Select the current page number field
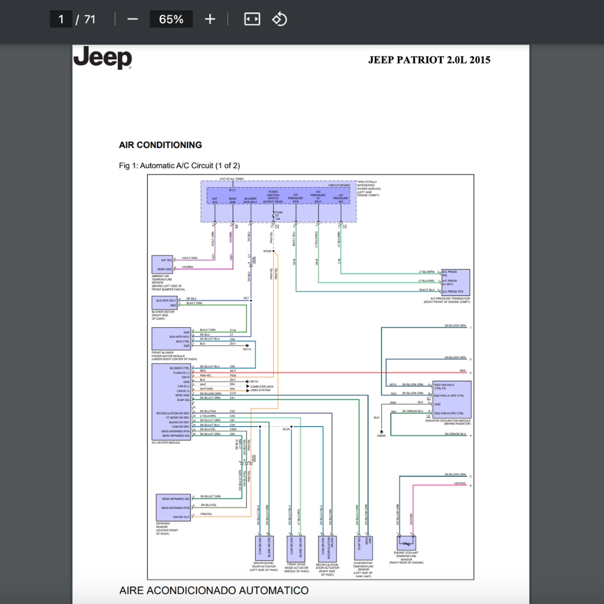This screenshot has height=604, width=604. [61, 19]
